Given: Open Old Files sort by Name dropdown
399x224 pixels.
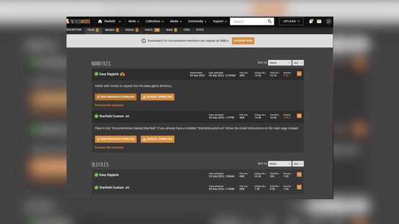Looking at the screenshot, I should [x=279, y=164].
